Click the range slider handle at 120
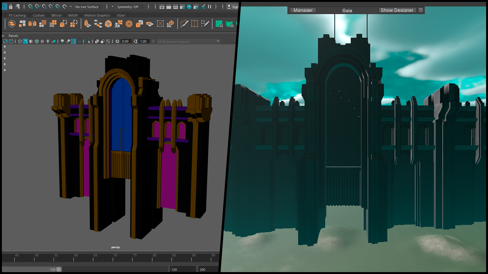The width and height of the screenshot is (488, 274). 59,269
